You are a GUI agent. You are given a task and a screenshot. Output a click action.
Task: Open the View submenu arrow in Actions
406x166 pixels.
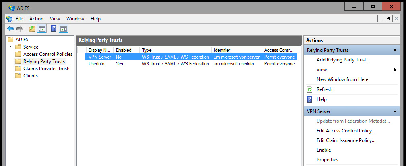pos(396,69)
